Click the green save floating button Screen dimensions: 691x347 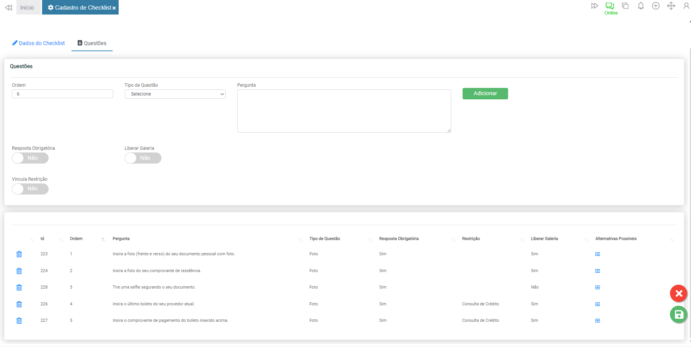[678, 315]
